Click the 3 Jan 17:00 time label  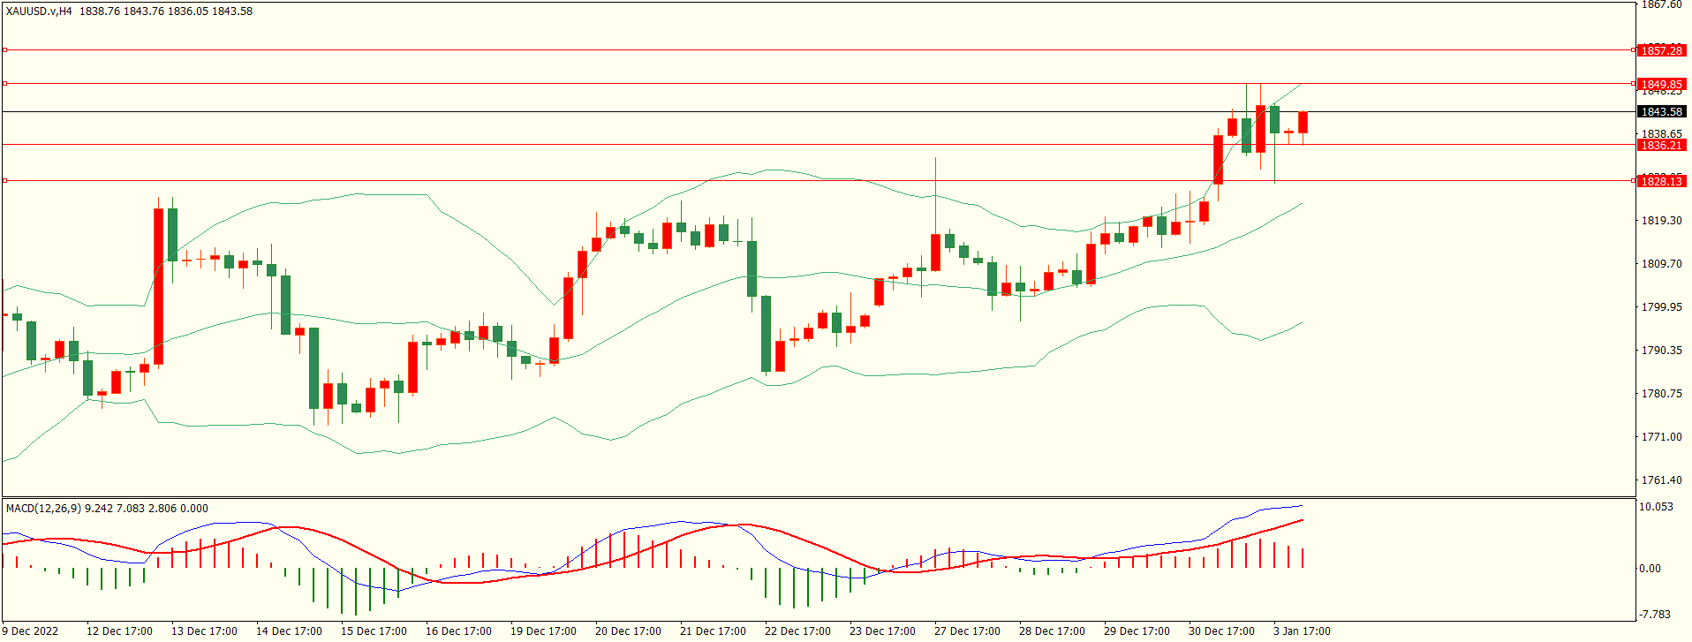click(1302, 631)
